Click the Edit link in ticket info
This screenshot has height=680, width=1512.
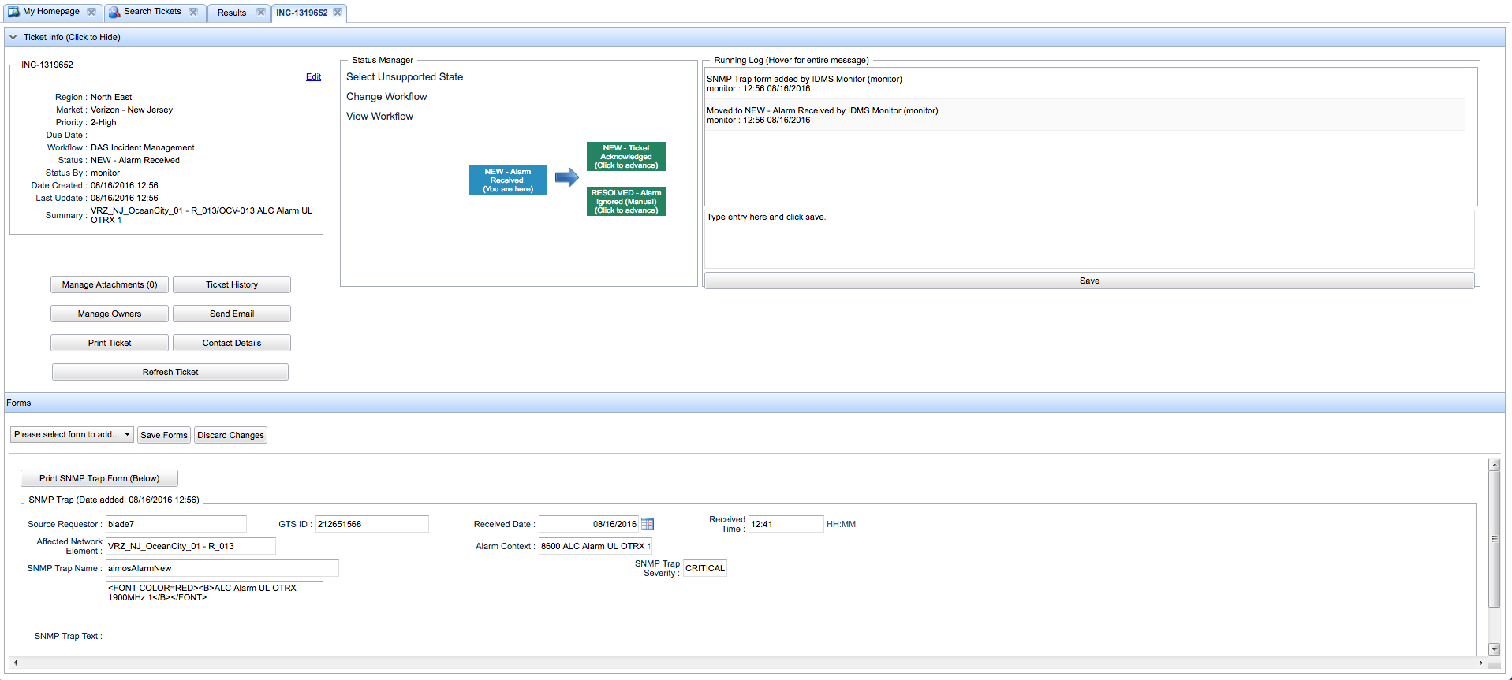[x=313, y=76]
